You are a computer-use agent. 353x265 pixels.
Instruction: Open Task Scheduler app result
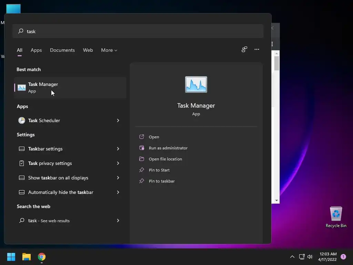(70, 120)
